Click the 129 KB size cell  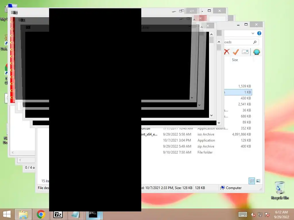click(x=246, y=140)
